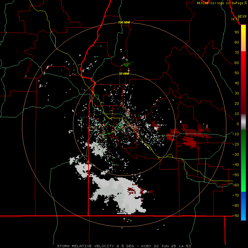
Task: Click the 50 value on the velocity scale
Action: [237, 73]
